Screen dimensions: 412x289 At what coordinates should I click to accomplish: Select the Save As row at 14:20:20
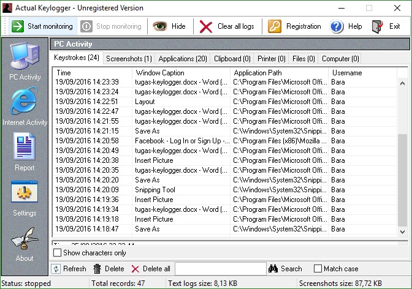[225, 180]
